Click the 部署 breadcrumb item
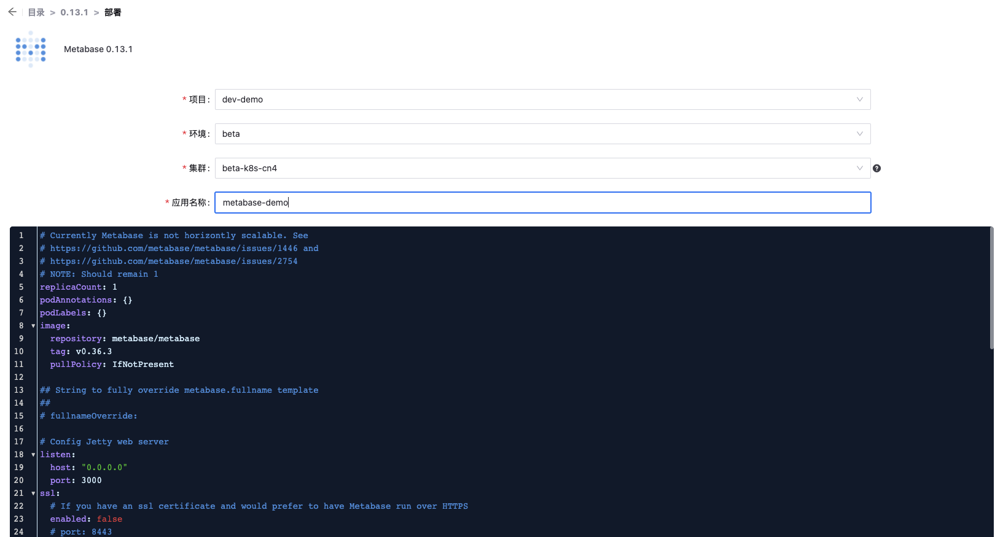 click(x=112, y=12)
